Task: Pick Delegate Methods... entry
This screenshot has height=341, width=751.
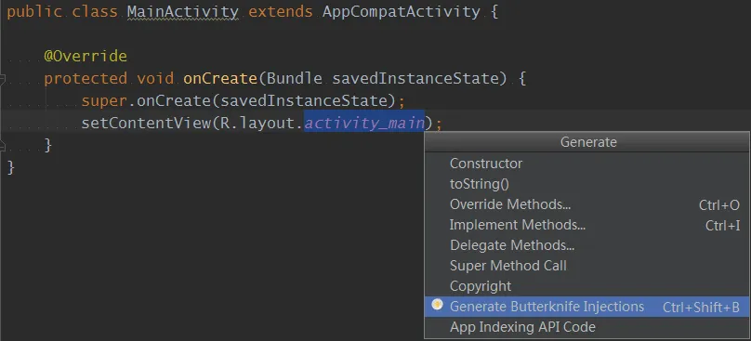Action: 587,245
